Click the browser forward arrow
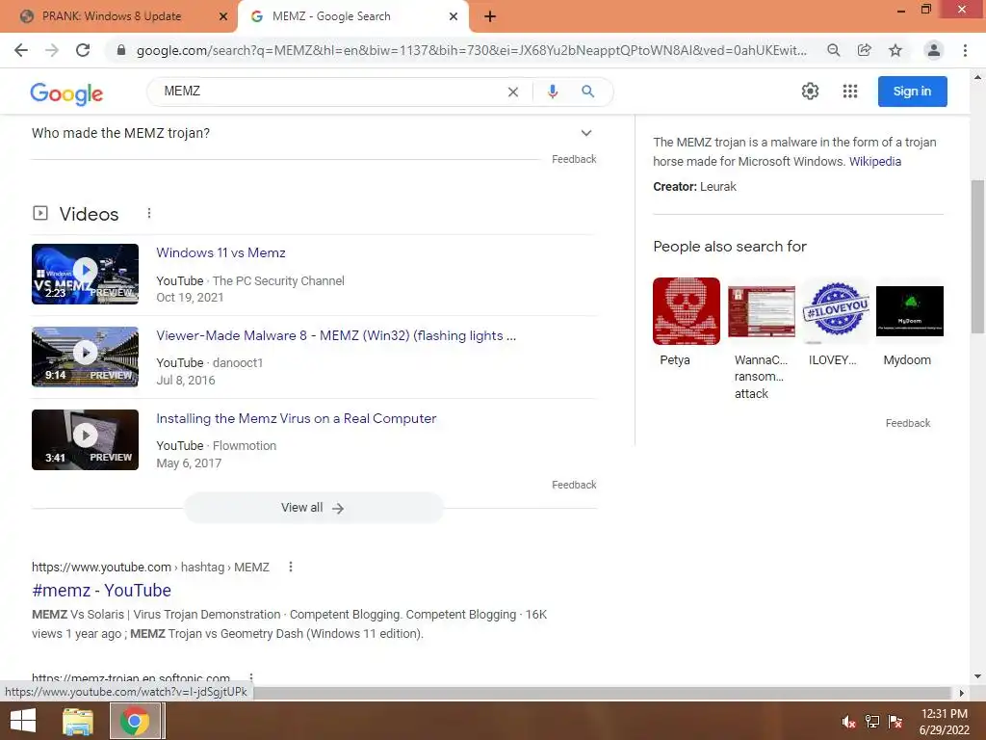This screenshot has width=986, height=740. [52, 50]
